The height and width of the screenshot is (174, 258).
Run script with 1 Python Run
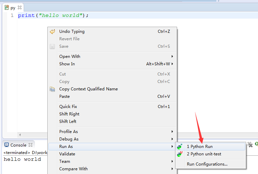point(211,147)
